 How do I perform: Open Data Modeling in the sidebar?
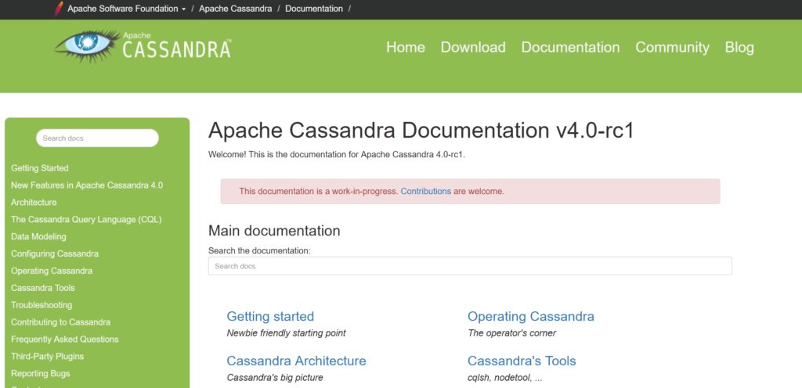38,236
